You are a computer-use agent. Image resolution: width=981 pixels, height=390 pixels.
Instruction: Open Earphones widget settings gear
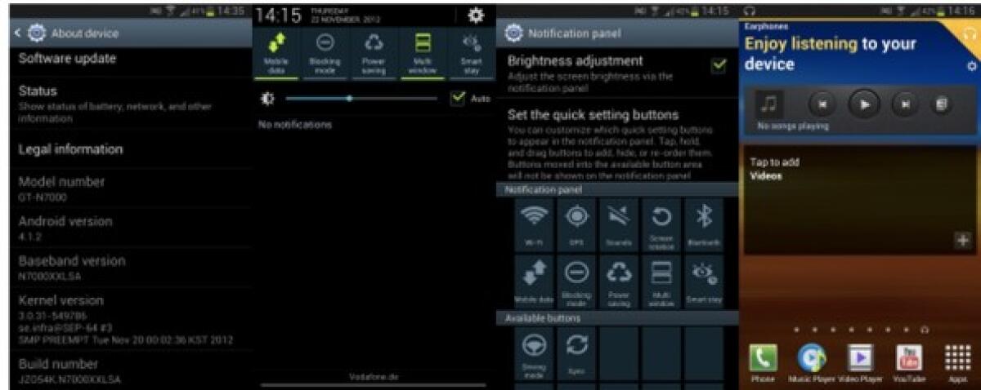click(971, 65)
